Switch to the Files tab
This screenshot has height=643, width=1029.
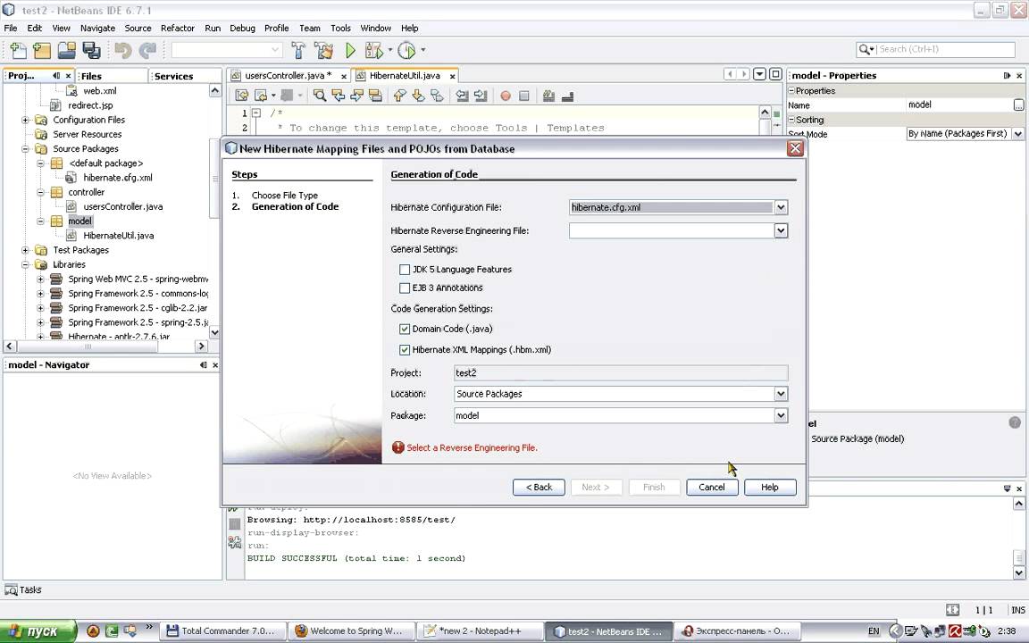[112, 76]
